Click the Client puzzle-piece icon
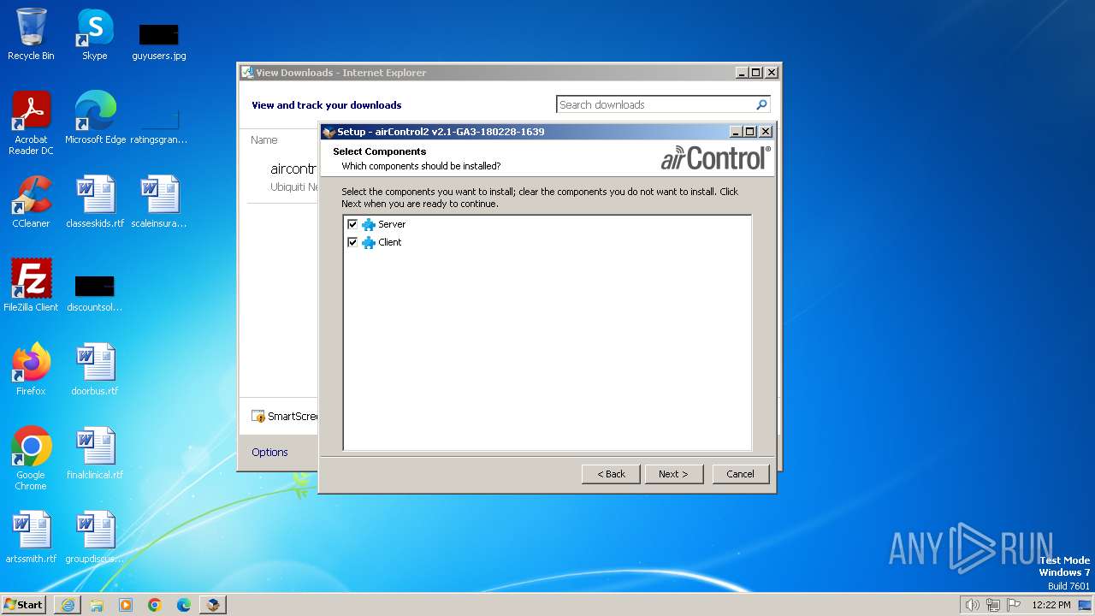This screenshot has width=1095, height=616. click(x=369, y=242)
